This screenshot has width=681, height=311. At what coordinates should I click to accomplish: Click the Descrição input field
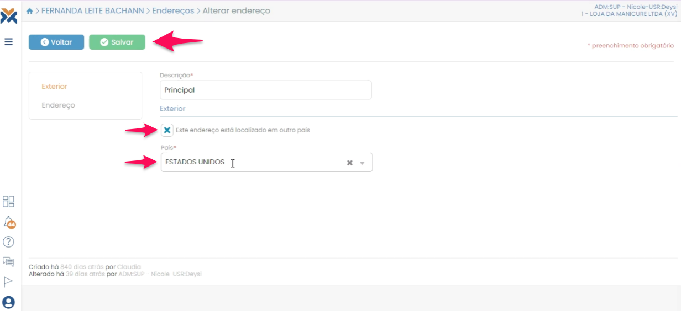click(x=265, y=90)
